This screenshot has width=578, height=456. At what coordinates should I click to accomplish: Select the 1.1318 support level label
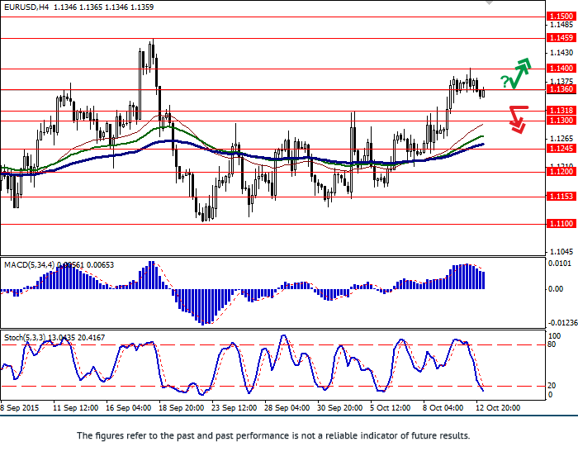tap(561, 111)
